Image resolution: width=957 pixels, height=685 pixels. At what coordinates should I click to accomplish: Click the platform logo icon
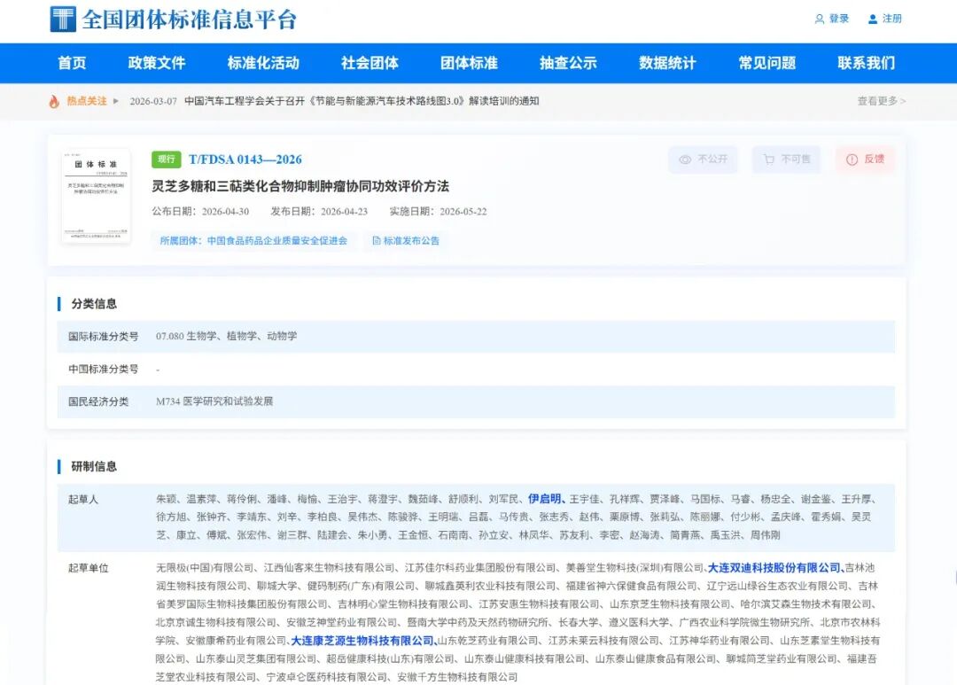click(x=63, y=19)
